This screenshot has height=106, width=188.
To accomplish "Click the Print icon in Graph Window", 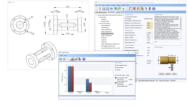I will pyautogui.click(x=61, y=59).
